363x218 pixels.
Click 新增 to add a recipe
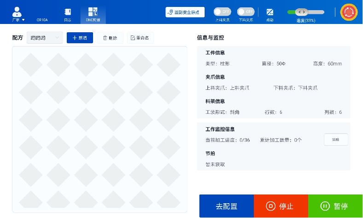[x=80, y=38]
